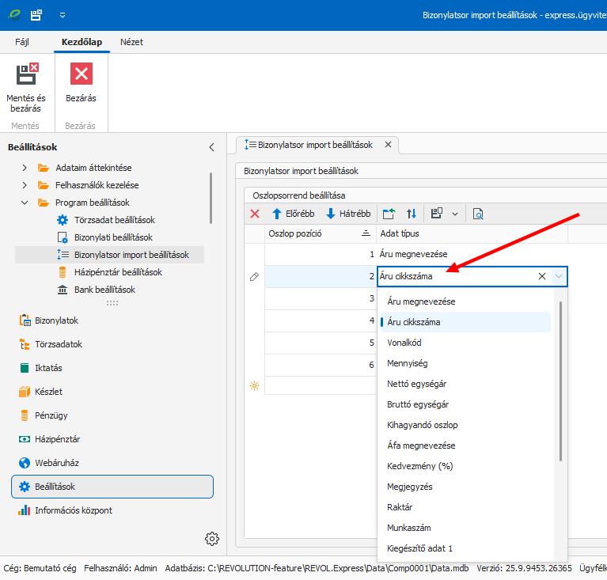Collapse the Program beállítások tree folder
This screenshot has height=580, width=607.
[x=25, y=203]
